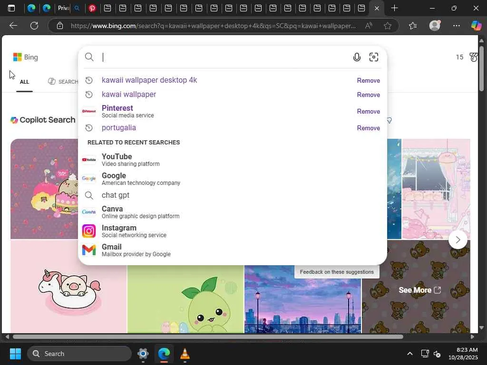Open Settings app from taskbar
The height and width of the screenshot is (365, 487).
click(143, 354)
